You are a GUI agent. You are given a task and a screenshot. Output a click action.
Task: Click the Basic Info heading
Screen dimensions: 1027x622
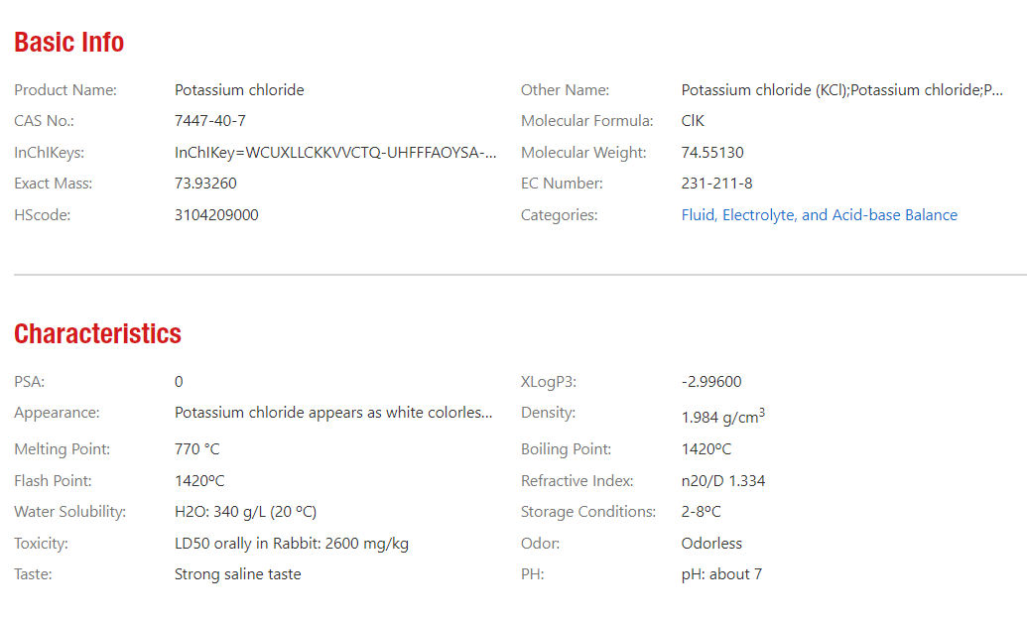[x=68, y=43]
